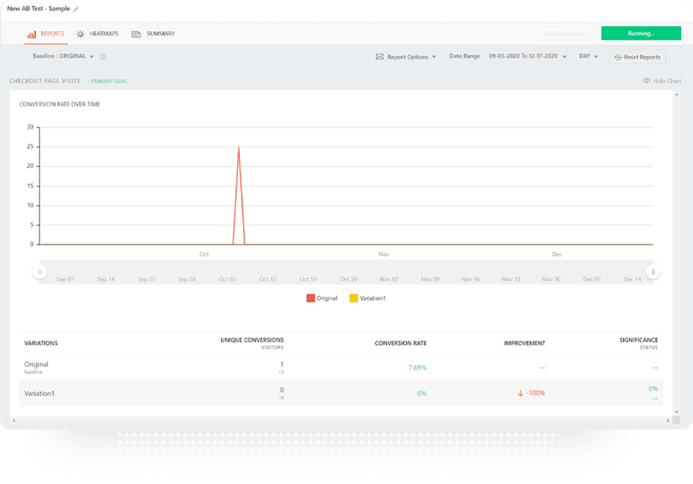
Task: Click the eye icon to hide chart
Action: 647,81
